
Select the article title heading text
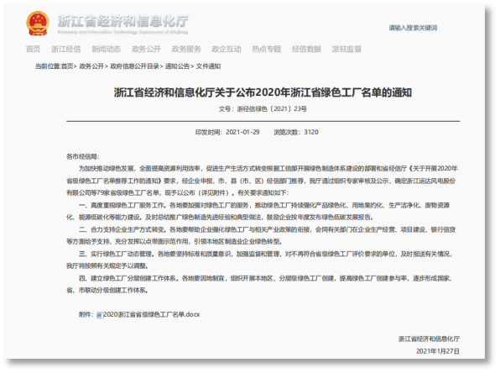click(263, 92)
